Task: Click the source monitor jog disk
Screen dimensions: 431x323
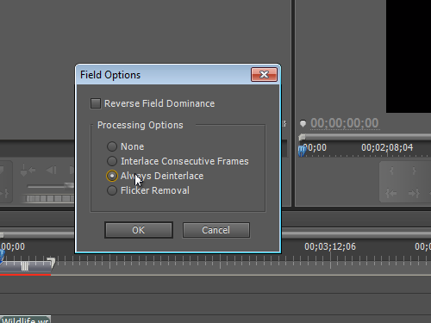Action: tap(49, 198)
